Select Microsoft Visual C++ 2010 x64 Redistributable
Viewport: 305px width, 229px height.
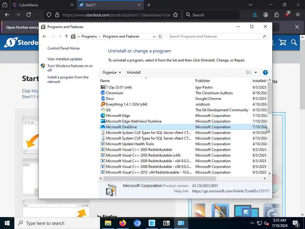click(x=183, y=172)
